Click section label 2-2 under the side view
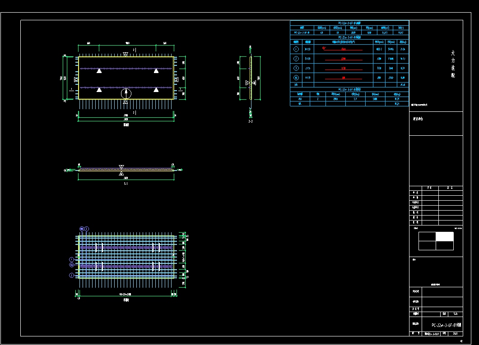This screenshot has height=345, width=479. [251, 121]
